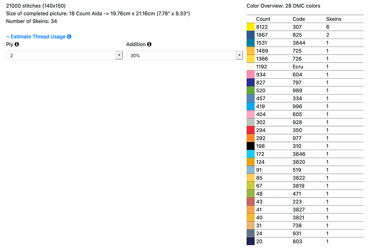Click the green swatch for code 989

[x=250, y=90]
